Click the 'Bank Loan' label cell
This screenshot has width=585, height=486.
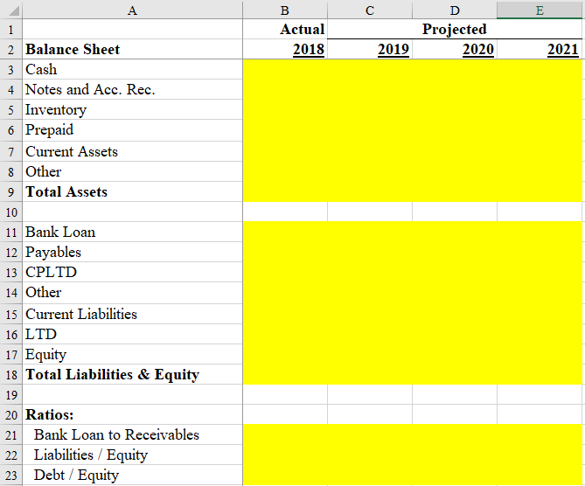pyautogui.click(x=132, y=232)
